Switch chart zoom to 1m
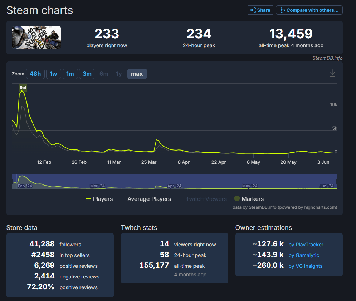The image size is (356, 301). pos(70,74)
